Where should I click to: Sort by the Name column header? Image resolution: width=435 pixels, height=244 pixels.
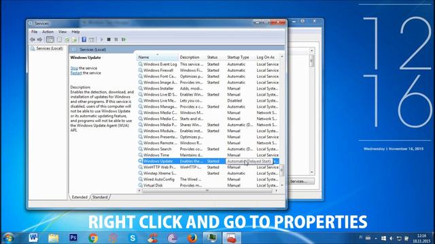click(157, 57)
